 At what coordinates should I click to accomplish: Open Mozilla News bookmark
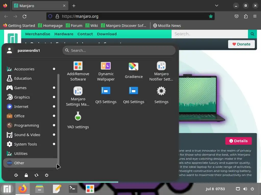tap(167, 26)
